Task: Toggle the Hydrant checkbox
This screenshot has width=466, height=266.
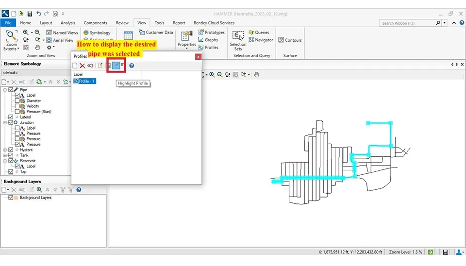Action: coord(11,150)
